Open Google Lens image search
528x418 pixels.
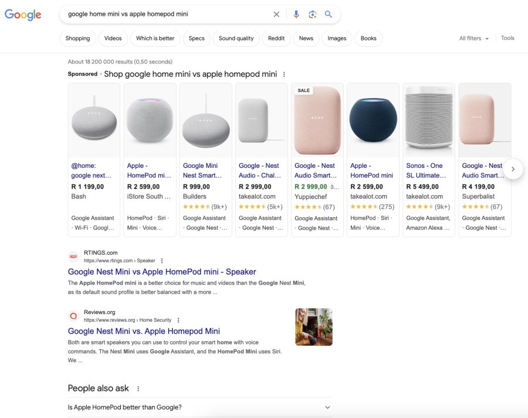312,14
